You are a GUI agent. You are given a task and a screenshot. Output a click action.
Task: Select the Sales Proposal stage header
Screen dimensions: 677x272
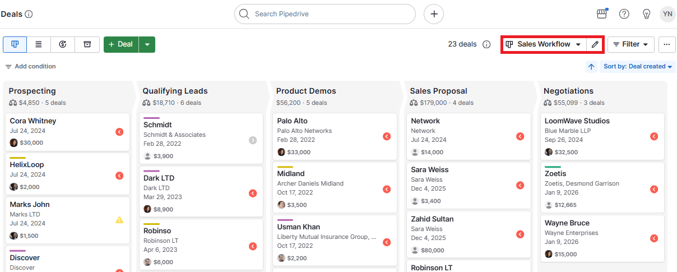tap(438, 91)
